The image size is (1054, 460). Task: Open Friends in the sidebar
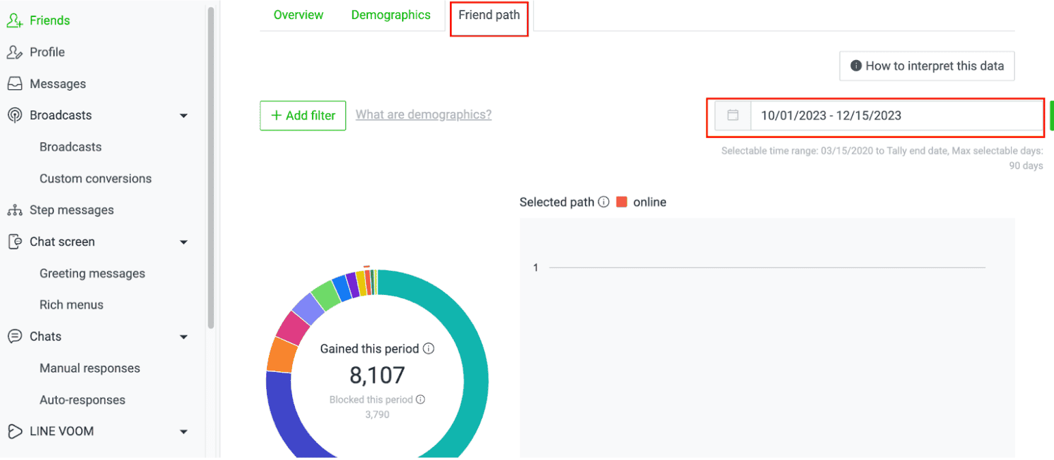tap(50, 20)
